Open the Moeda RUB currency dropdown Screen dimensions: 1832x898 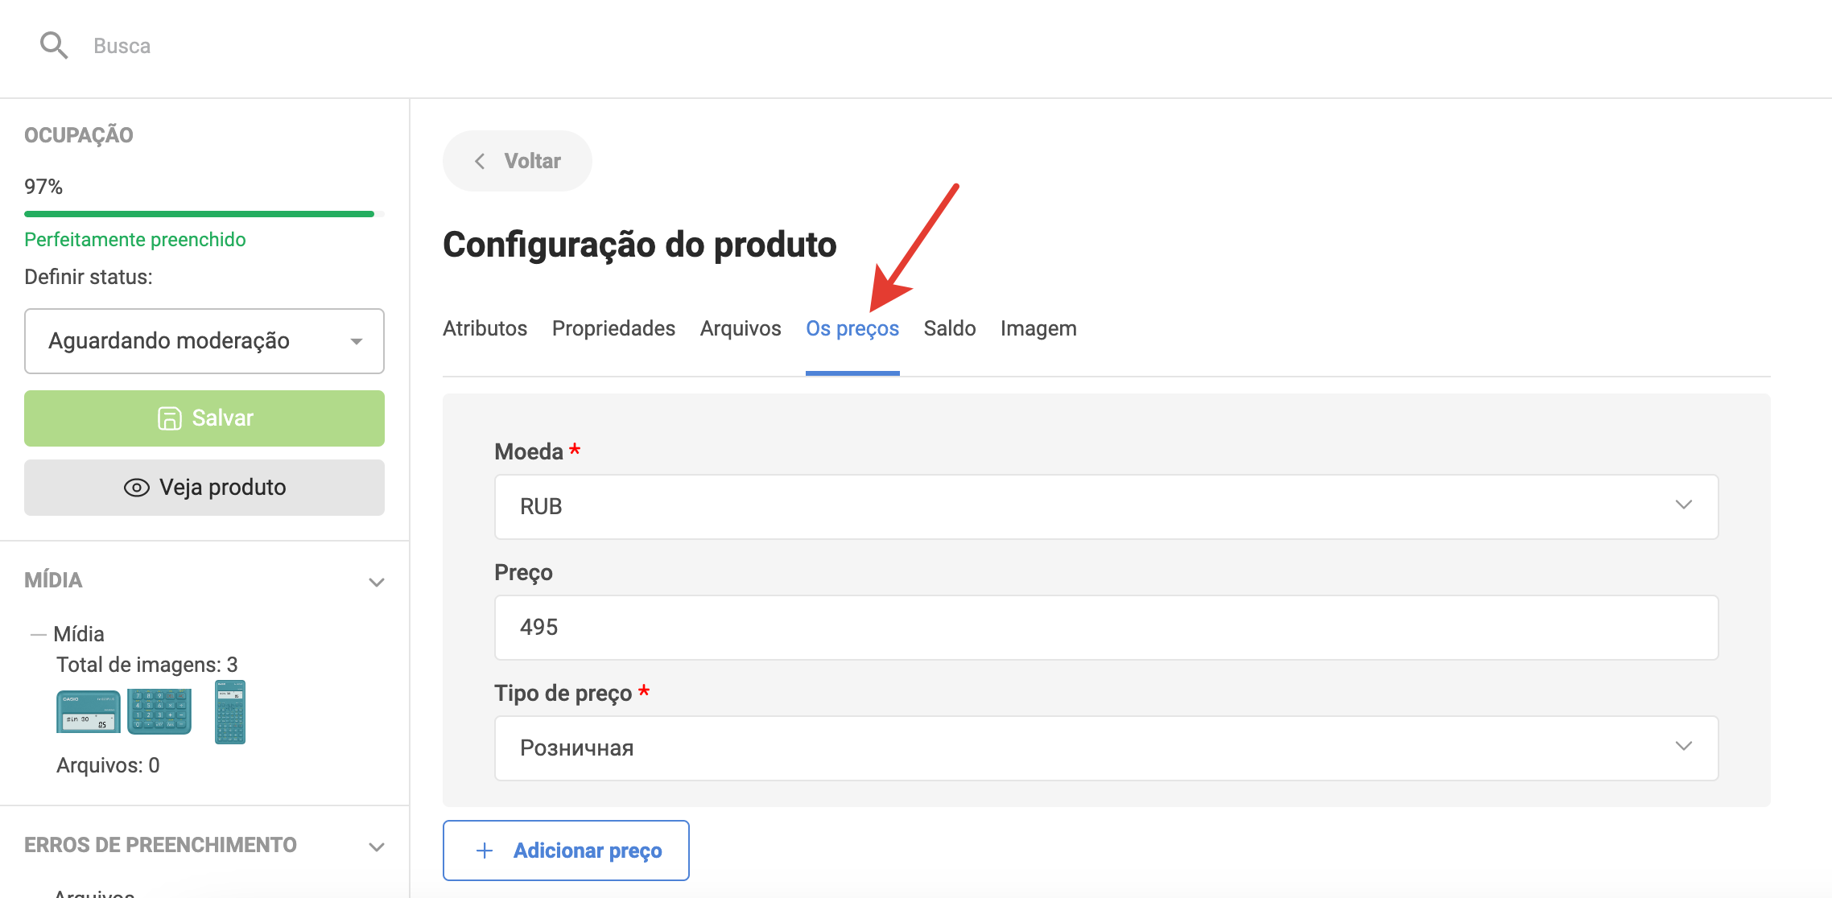point(1106,507)
